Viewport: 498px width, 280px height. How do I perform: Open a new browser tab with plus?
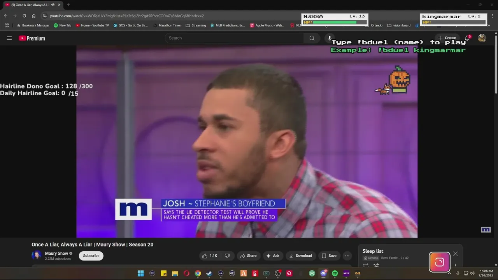pyautogui.click(x=68, y=5)
